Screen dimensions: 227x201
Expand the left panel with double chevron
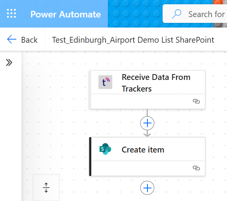pos(9,62)
